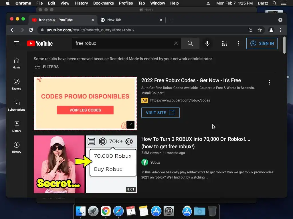Open History in the sidebar
Screen dimensions: 293x219
pyautogui.click(x=17, y=147)
